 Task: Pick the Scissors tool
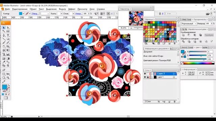pos(8,74)
